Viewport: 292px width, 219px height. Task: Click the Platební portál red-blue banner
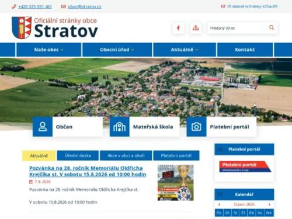pos(245,166)
